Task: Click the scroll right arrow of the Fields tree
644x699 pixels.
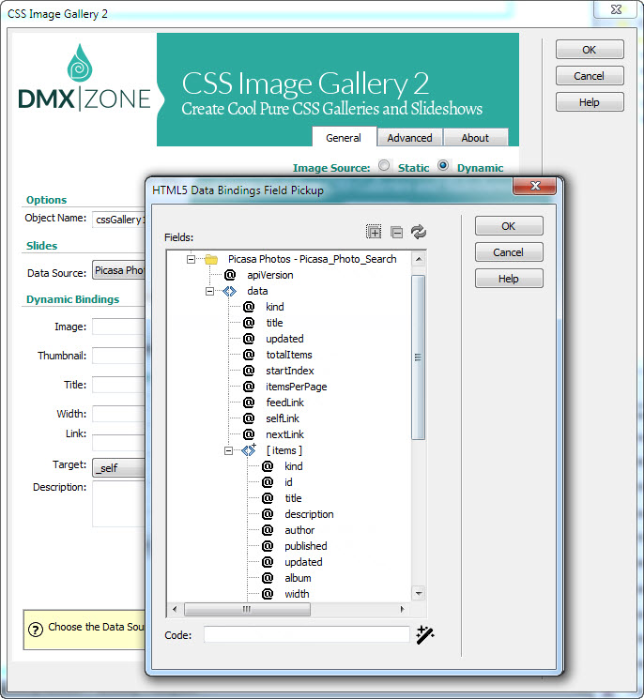Action: 403,609
